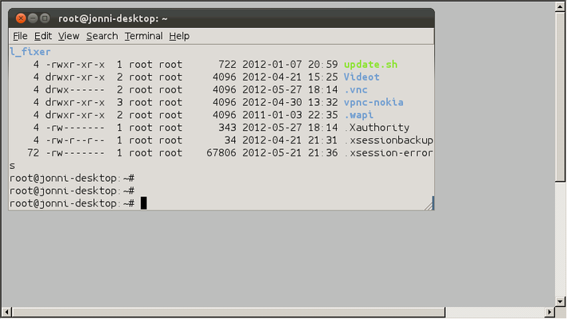567x319 pixels.
Task: Minimize the terminal window
Action: (x=33, y=18)
